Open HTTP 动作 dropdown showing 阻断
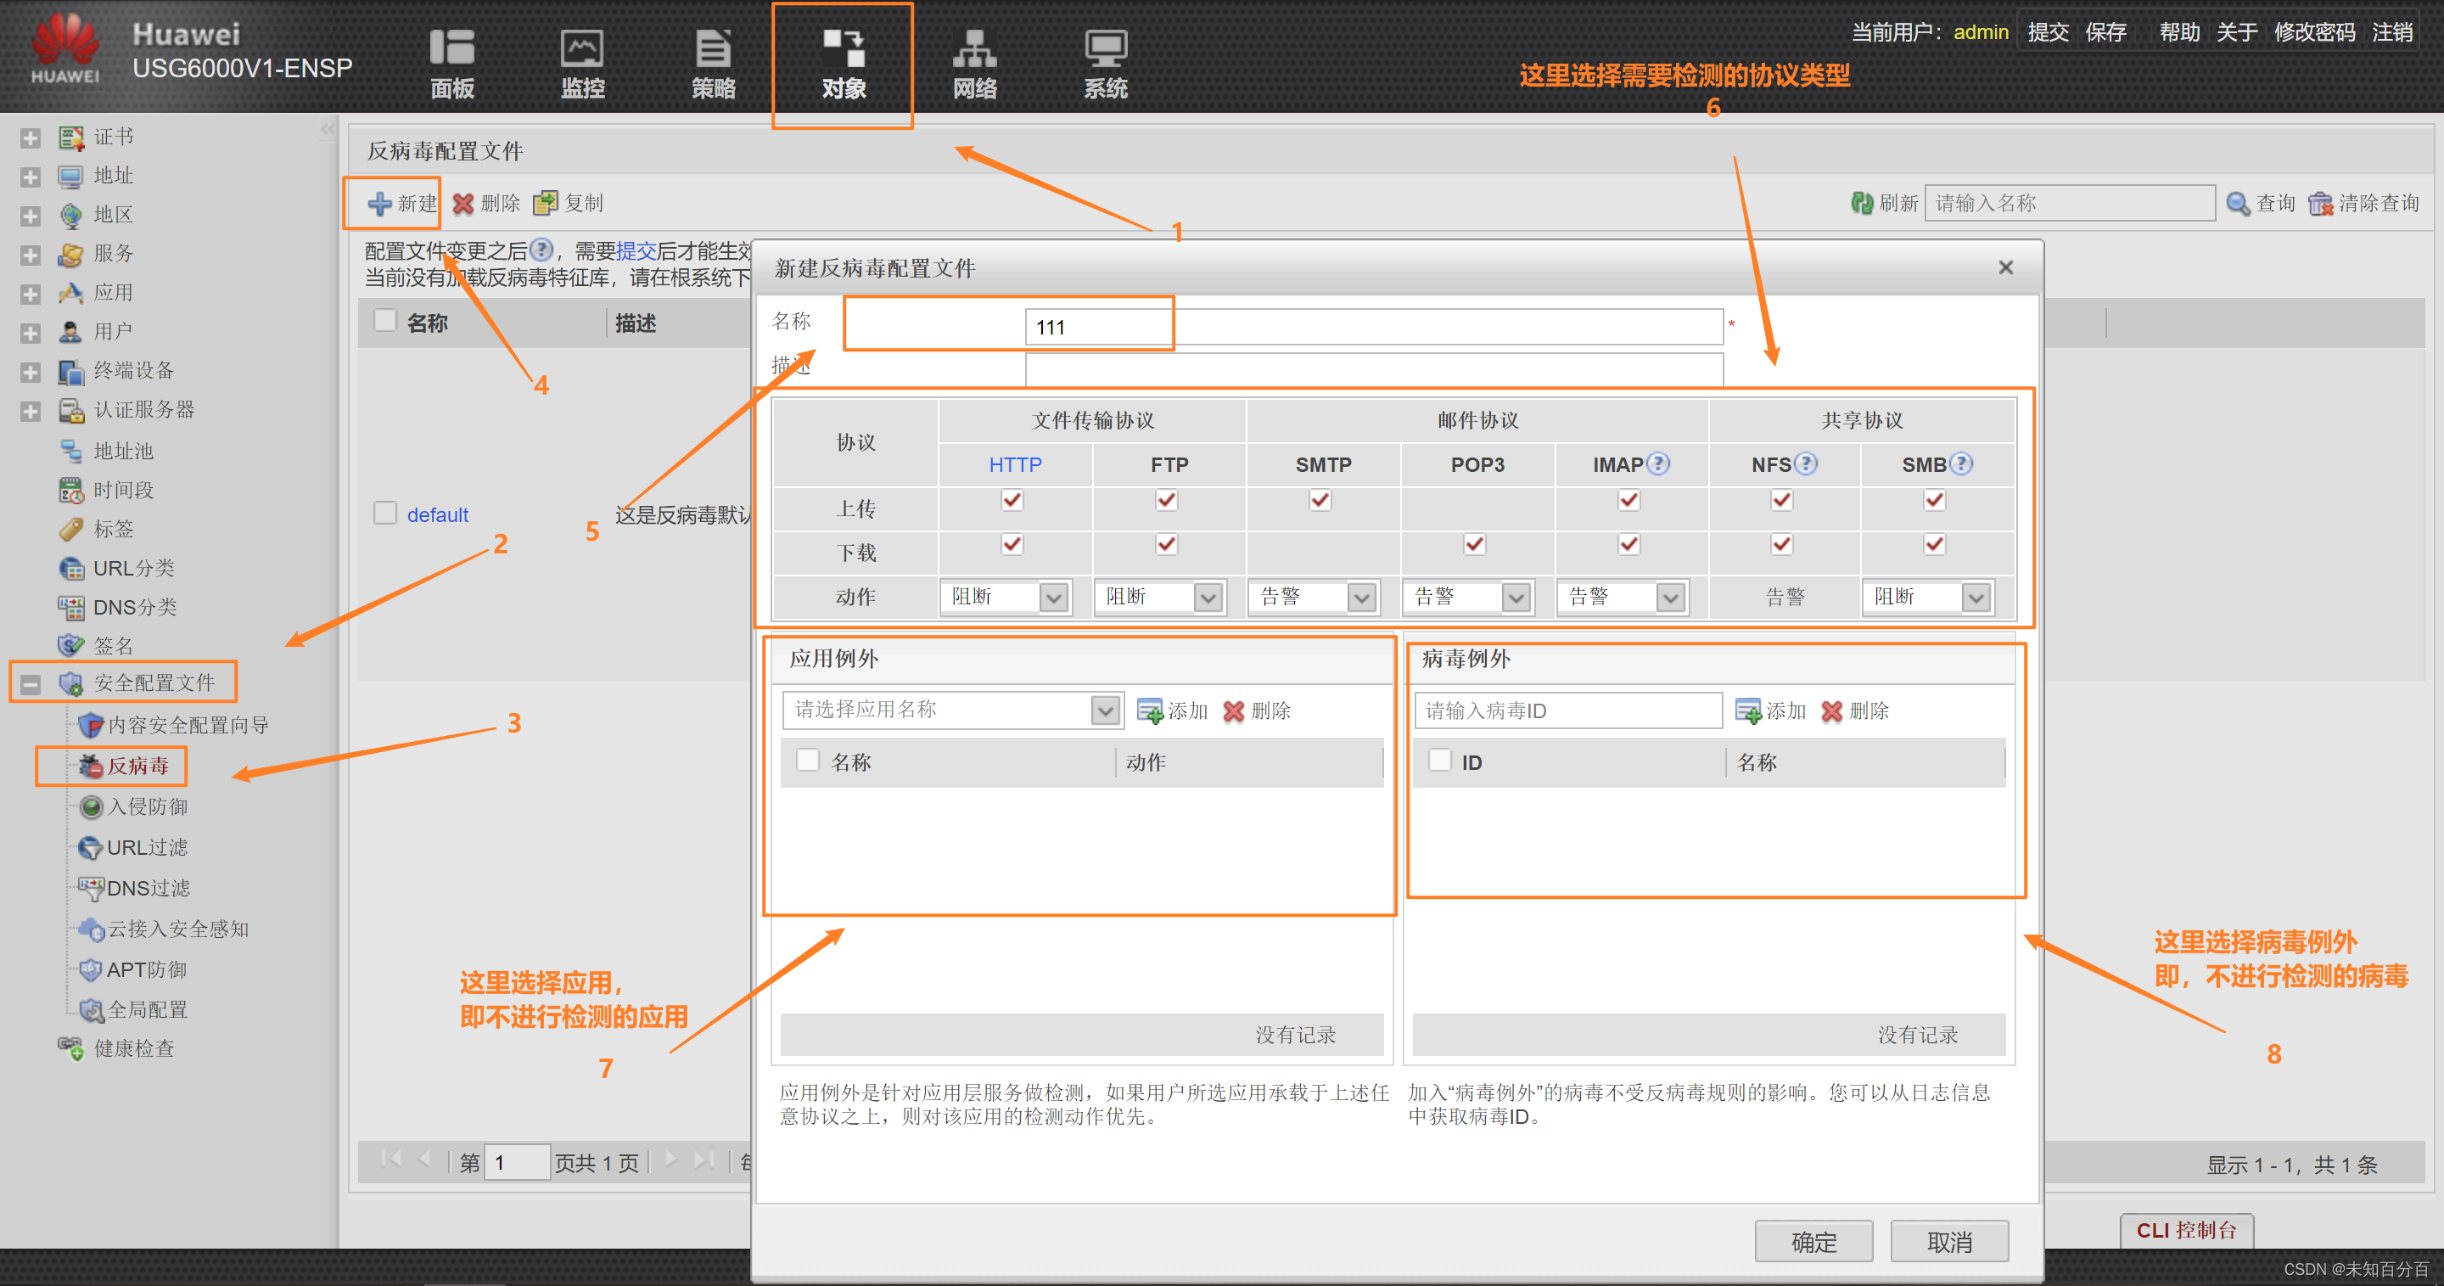This screenshot has height=1286, width=2444. [1053, 597]
